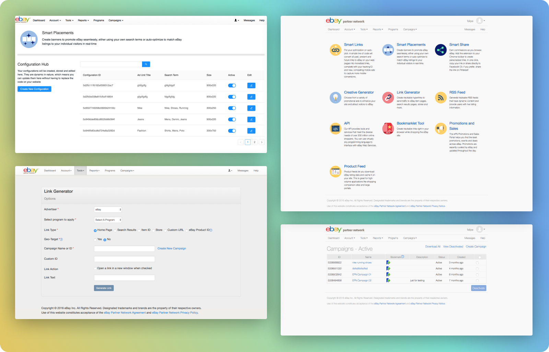Image resolution: width=549 pixels, height=352 pixels.
Task: Expand Reports menu in Smart Placements panel
Action: pyautogui.click(x=83, y=20)
